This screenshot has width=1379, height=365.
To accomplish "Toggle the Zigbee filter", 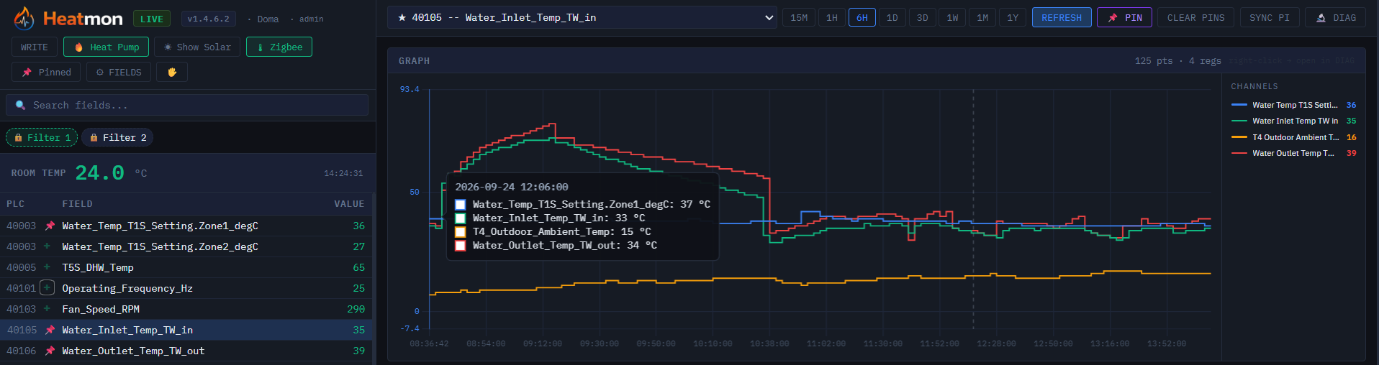I will 279,47.
